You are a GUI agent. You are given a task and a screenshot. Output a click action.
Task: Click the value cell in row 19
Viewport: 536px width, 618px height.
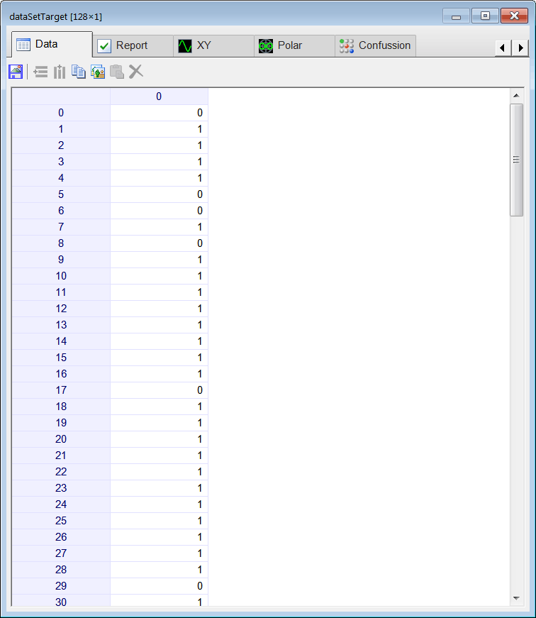159,423
